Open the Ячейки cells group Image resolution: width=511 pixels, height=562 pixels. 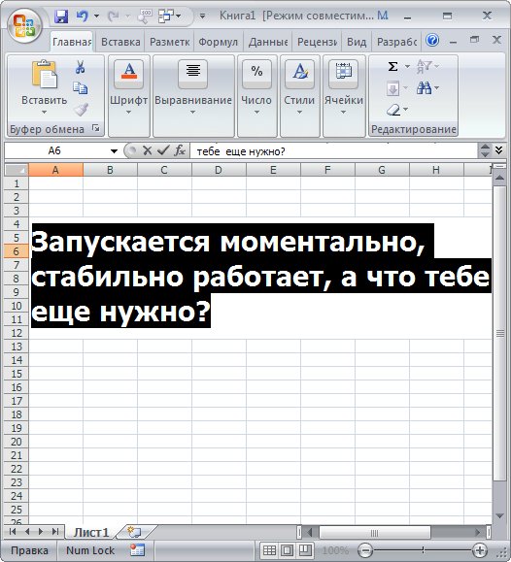pyautogui.click(x=344, y=96)
